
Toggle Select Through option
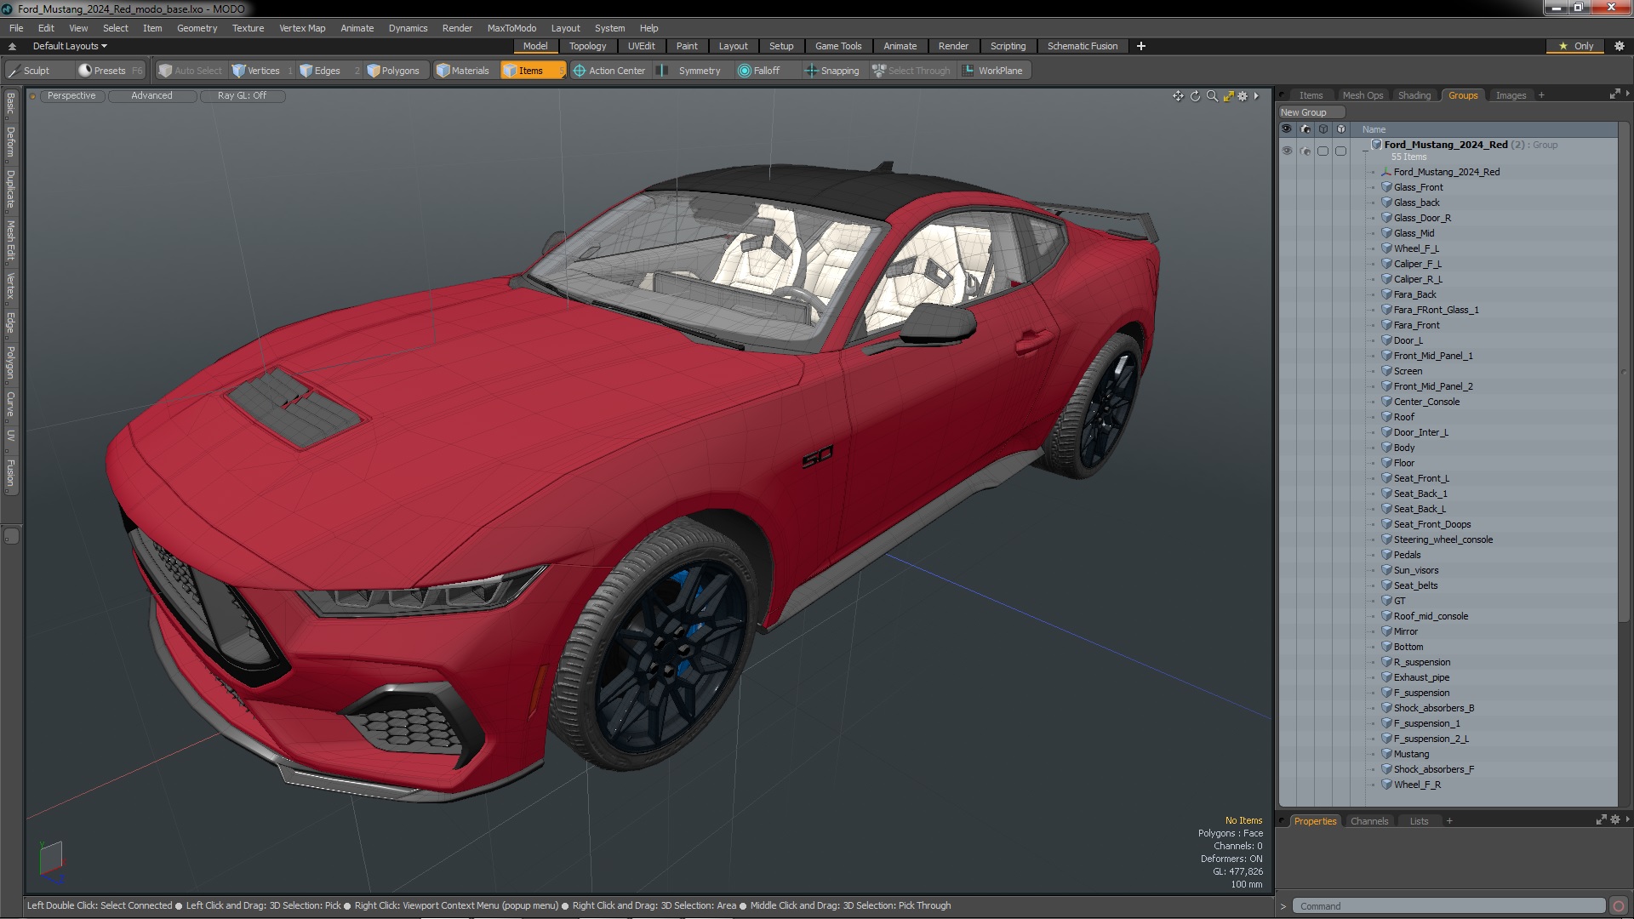point(911,71)
